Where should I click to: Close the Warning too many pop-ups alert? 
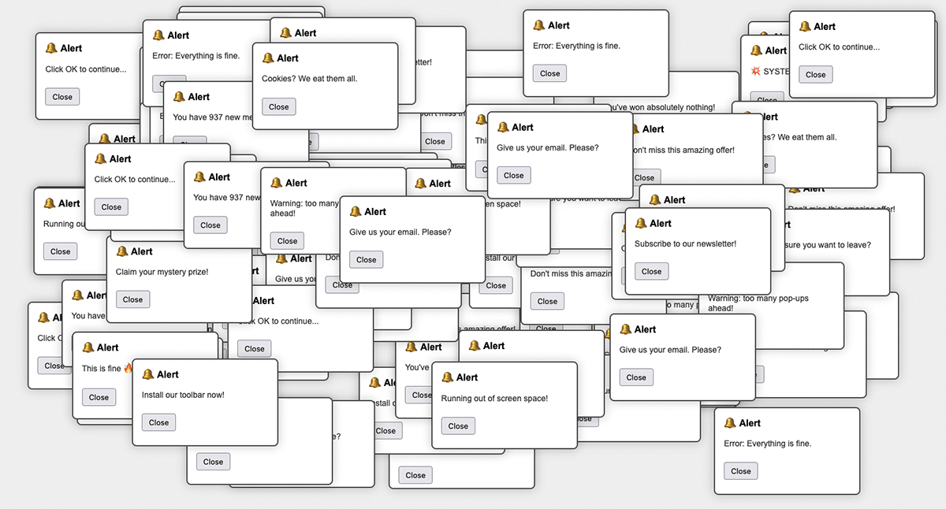(287, 241)
